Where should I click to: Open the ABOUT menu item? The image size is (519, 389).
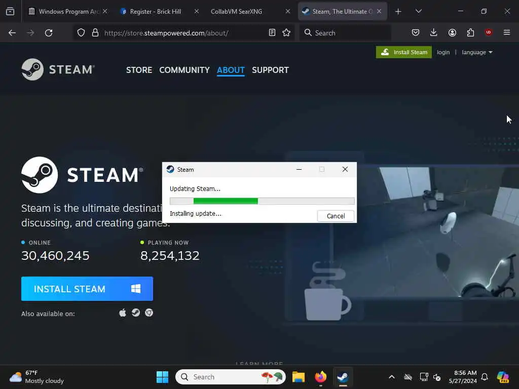(x=231, y=70)
